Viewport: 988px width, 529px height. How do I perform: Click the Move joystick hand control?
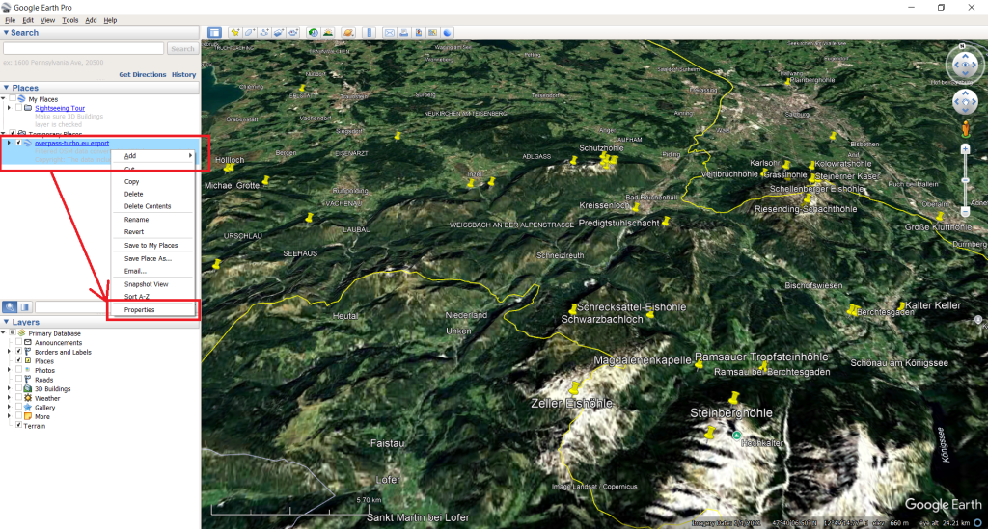(x=965, y=102)
